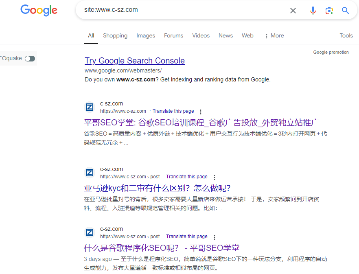The image size is (359, 274).
Task: Translate the 亚马逊kyc result page
Action: click(x=186, y=177)
